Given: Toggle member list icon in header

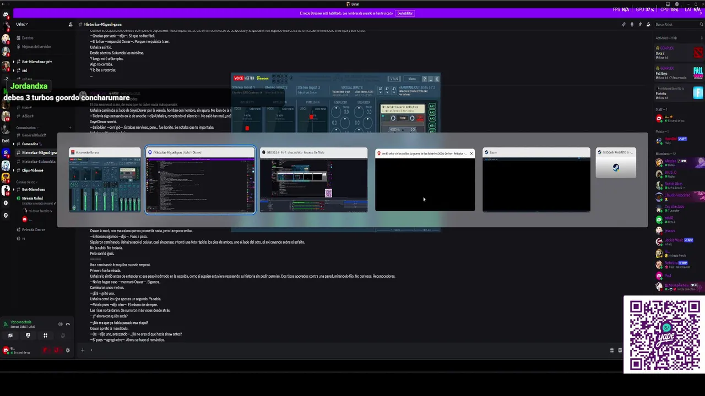Looking at the screenshot, I should [648, 24].
